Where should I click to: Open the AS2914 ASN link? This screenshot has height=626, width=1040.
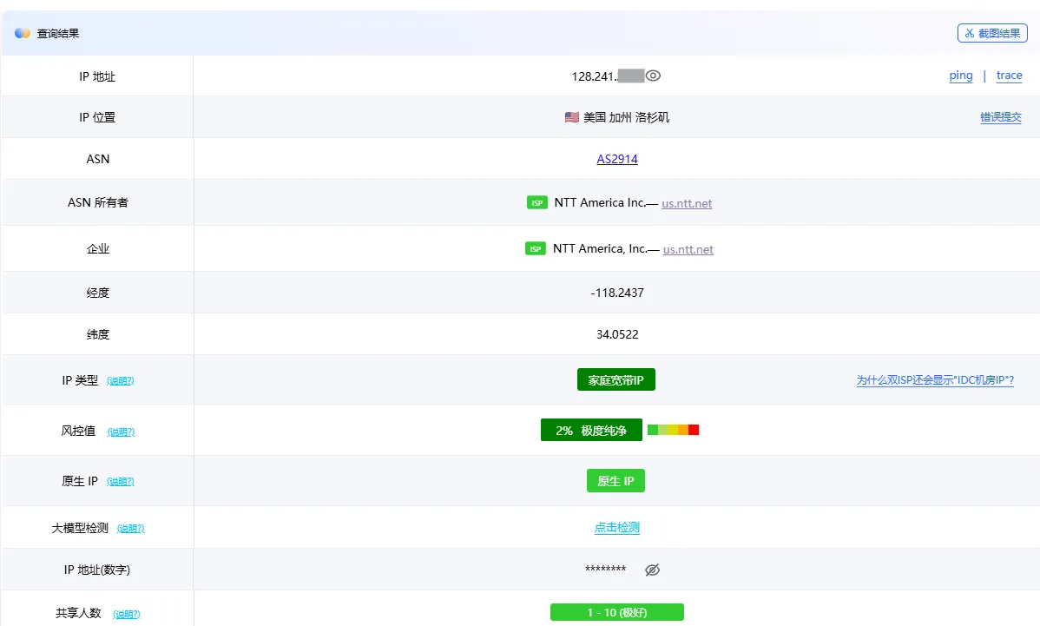coord(616,159)
